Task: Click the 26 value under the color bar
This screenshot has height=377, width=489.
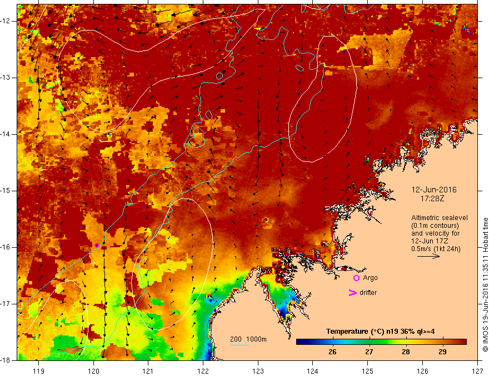Action: [332, 352]
